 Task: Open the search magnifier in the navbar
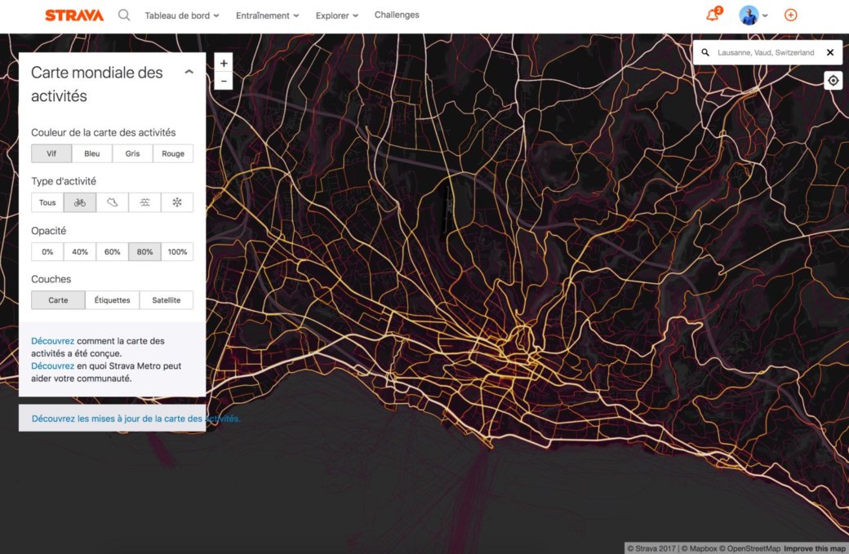coord(123,15)
